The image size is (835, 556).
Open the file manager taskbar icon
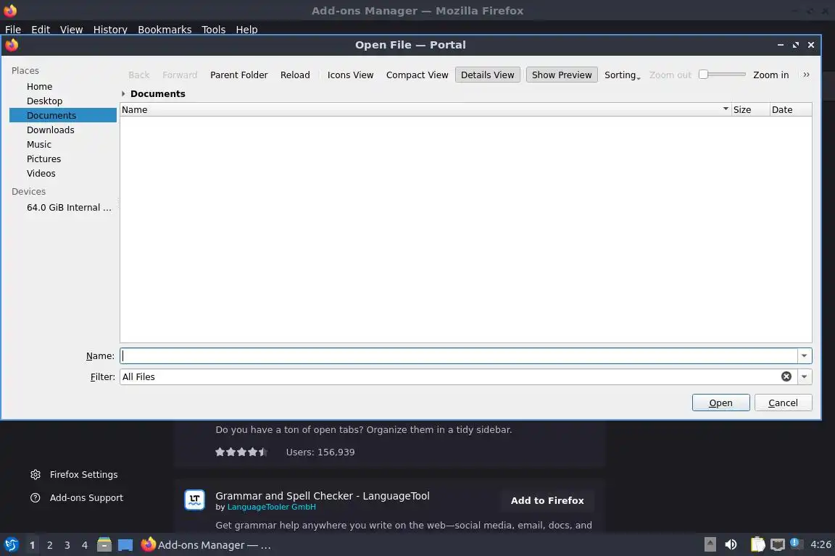(104, 545)
